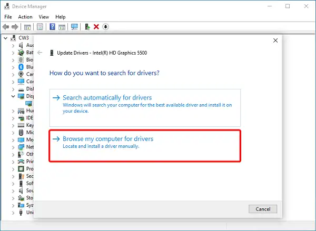Click the Disable device down-arrow icon

point(105,27)
